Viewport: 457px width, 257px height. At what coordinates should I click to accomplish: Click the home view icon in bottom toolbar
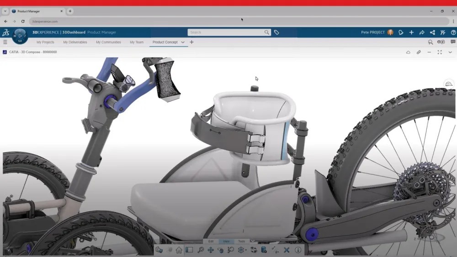pyautogui.click(x=179, y=250)
